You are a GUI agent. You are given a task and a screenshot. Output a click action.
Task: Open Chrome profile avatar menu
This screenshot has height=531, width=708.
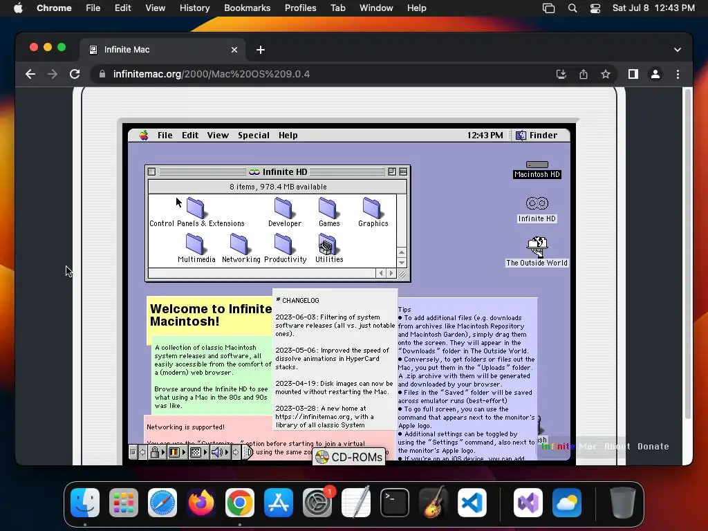click(x=655, y=74)
